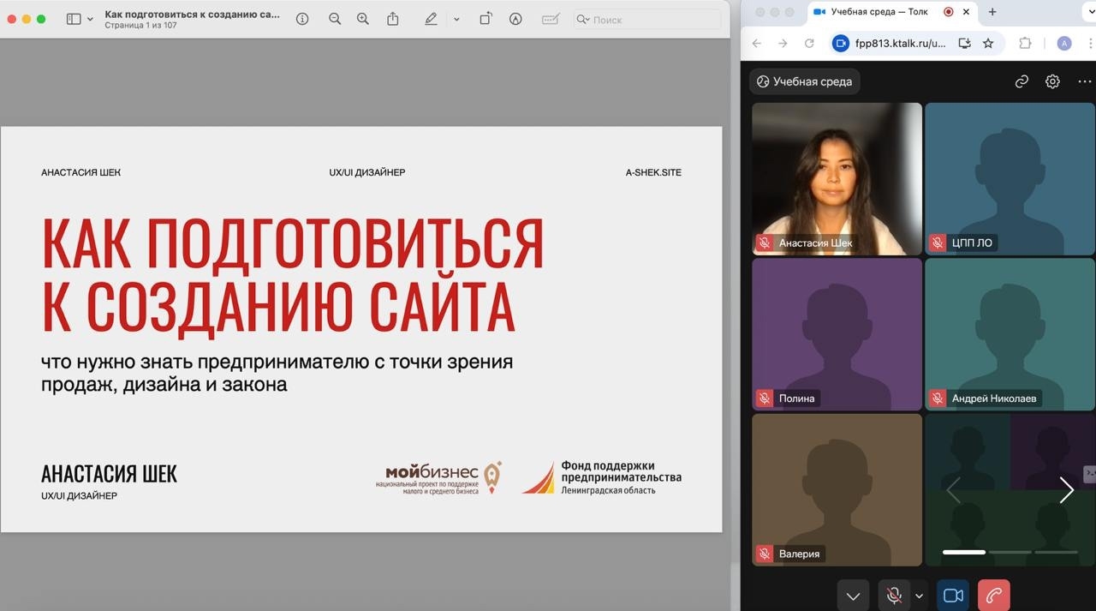The height and width of the screenshot is (611, 1096).
Task: Select the highlight pen tool in Preview
Action: (432, 19)
